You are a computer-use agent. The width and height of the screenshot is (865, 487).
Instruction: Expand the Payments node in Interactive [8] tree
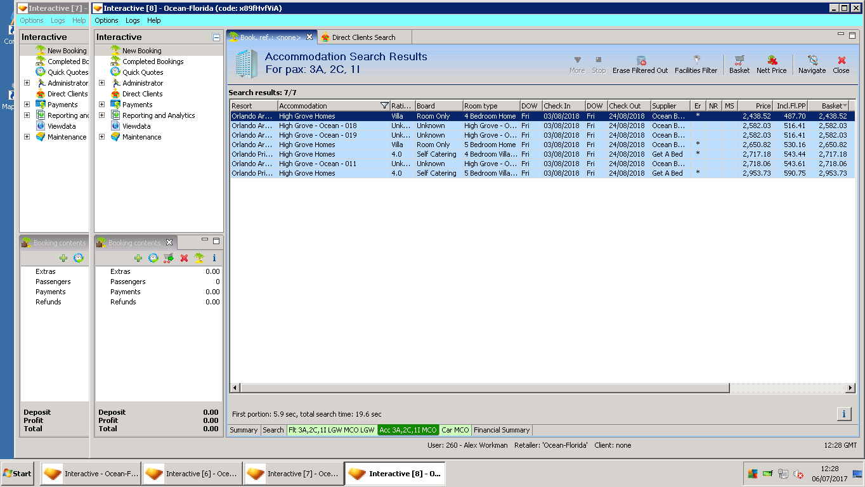101,105
